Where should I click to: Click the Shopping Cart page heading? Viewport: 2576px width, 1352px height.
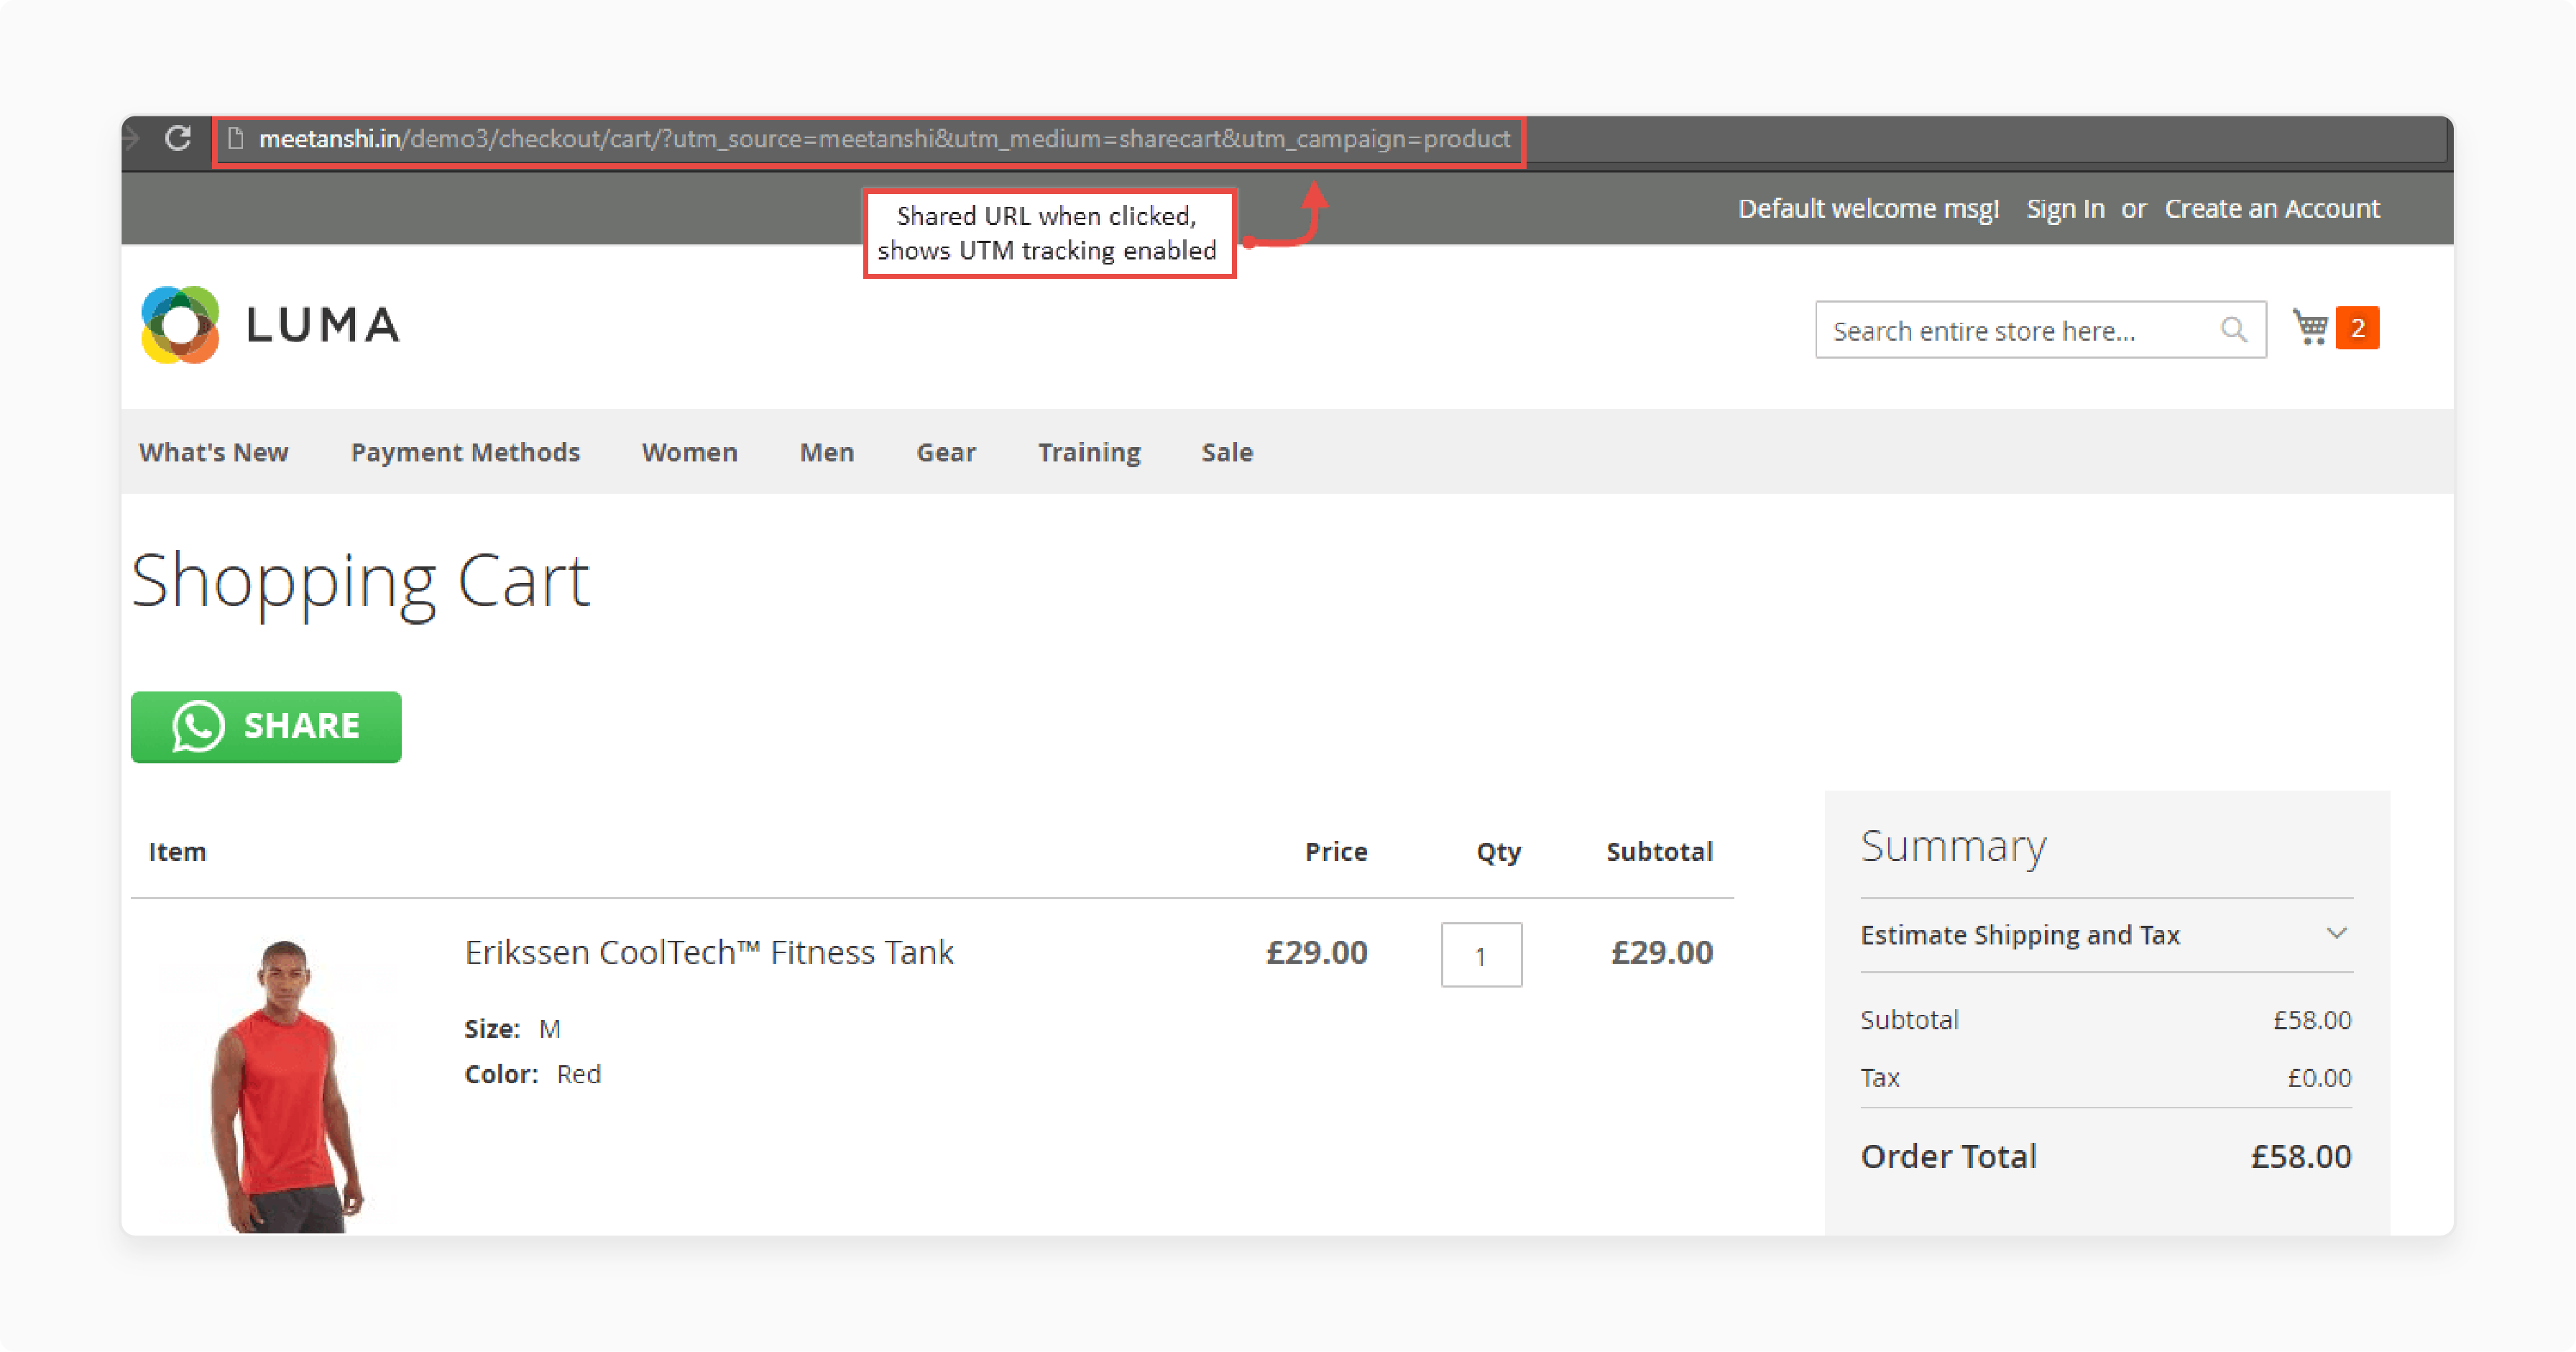pyautogui.click(x=361, y=583)
